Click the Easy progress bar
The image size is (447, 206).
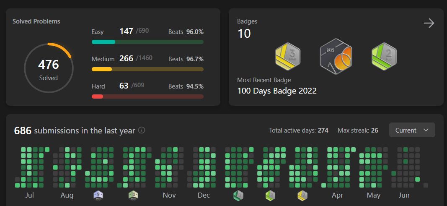click(147, 42)
